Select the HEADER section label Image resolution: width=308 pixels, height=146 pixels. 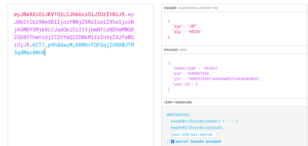(171, 8)
